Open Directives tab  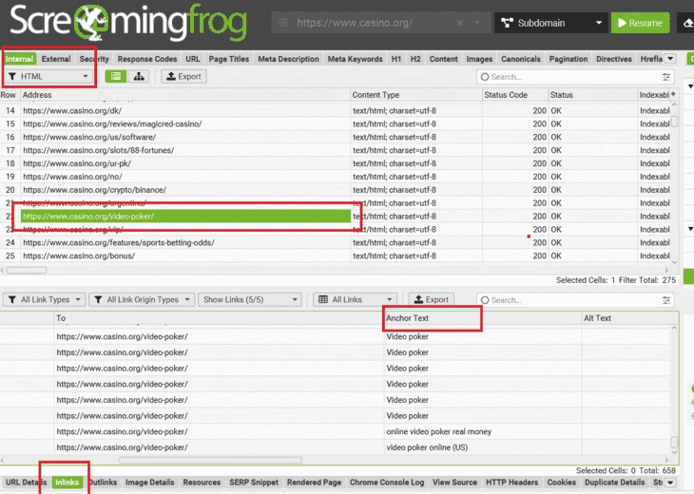coord(614,59)
